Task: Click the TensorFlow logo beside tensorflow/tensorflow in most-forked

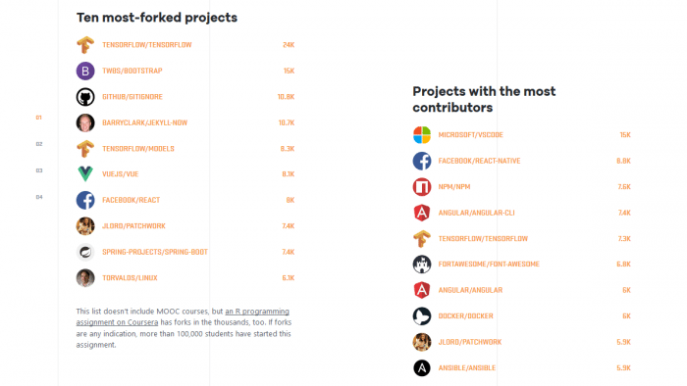Action: click(85, 45)
